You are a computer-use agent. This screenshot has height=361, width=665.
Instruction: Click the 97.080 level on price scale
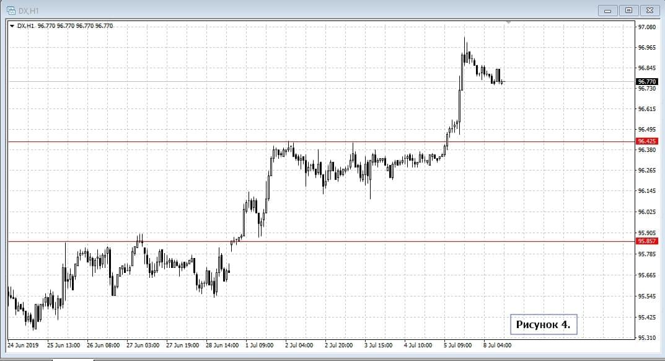coord(646,27)
